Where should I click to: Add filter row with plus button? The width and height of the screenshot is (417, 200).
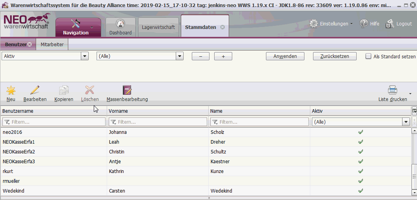coord(223,56)
